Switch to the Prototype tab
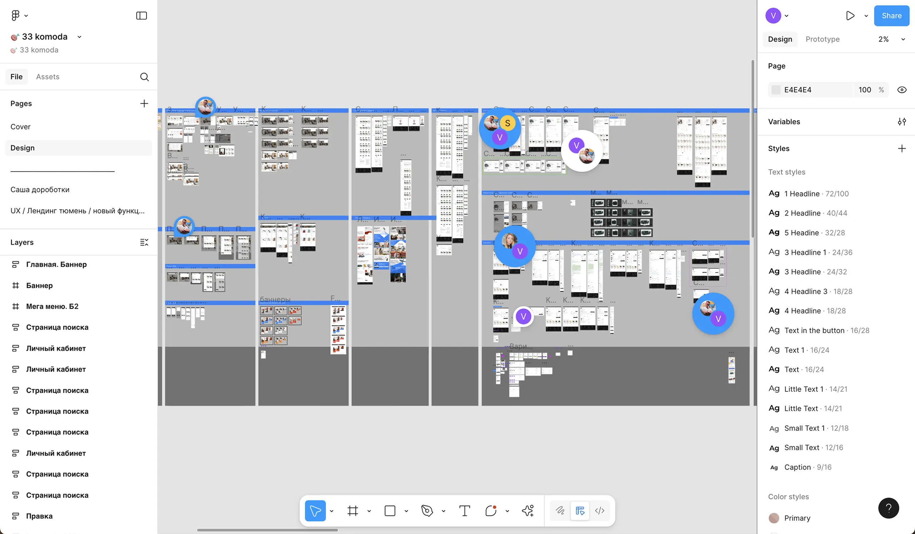 click(x=822, y=39)
